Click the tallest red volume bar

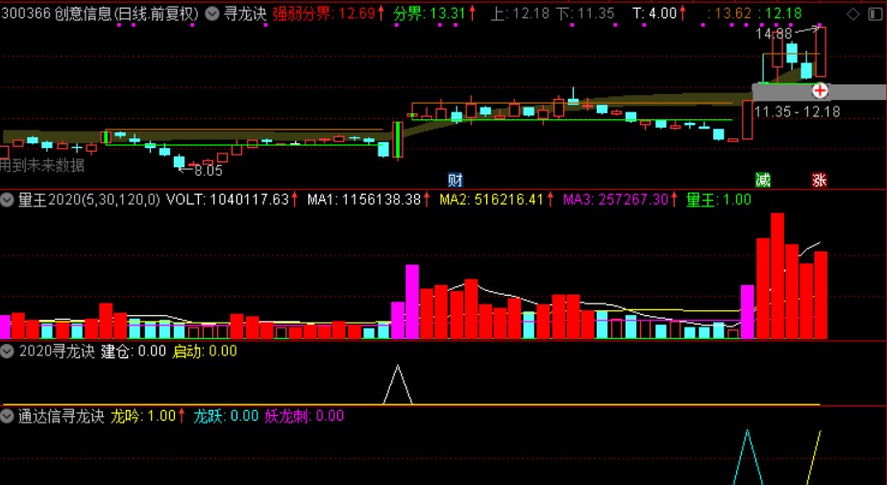coord(777,276)
